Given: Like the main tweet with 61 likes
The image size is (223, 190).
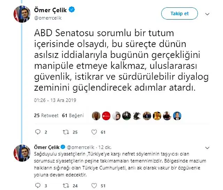Looking at the screenshot, I should pos(94,132).
